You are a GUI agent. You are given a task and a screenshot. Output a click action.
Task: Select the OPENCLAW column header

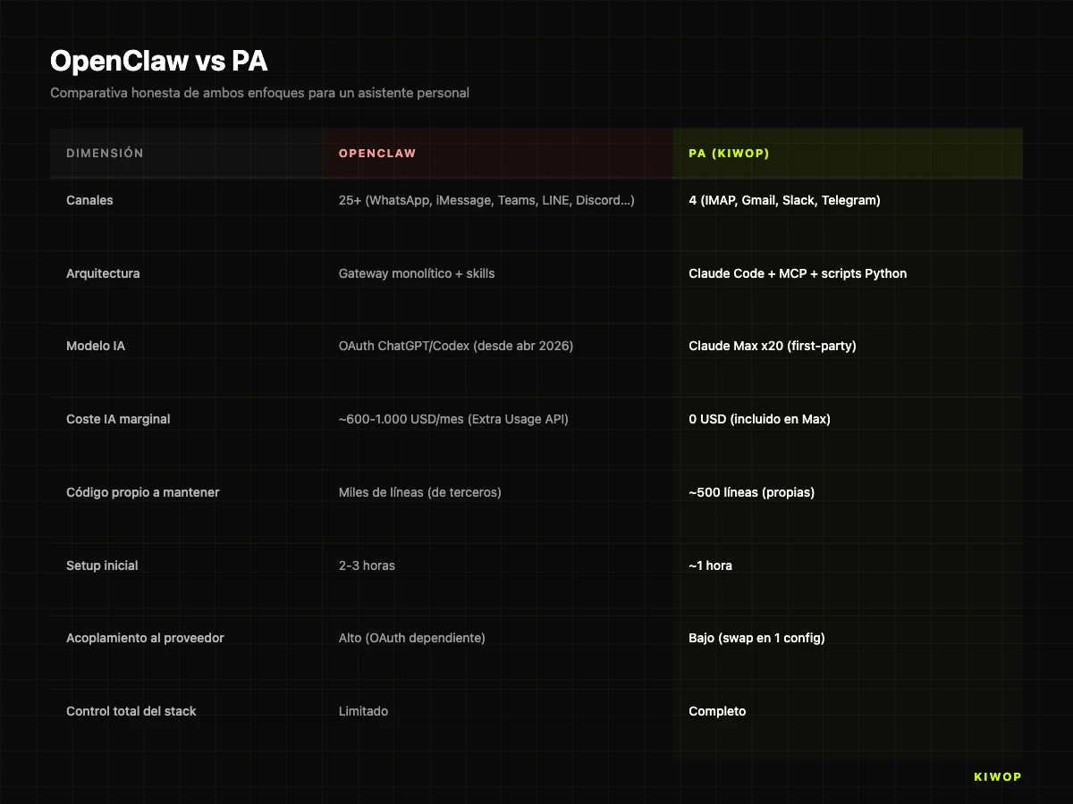coord(376,153)
